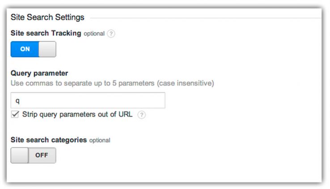Uncheck the Strip query parameters checkbox

click(x=15, y=114)
